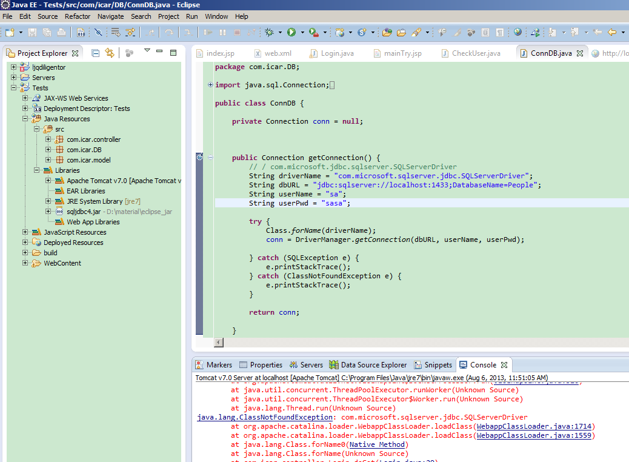This screenshot has height=462, width=629.
Task: Toggle Link with Editor in Project Explorer
Action: point(110,53)
